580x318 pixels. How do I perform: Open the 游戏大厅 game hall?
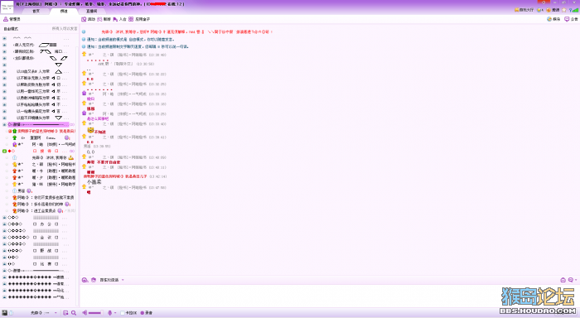tap(524, 10)
